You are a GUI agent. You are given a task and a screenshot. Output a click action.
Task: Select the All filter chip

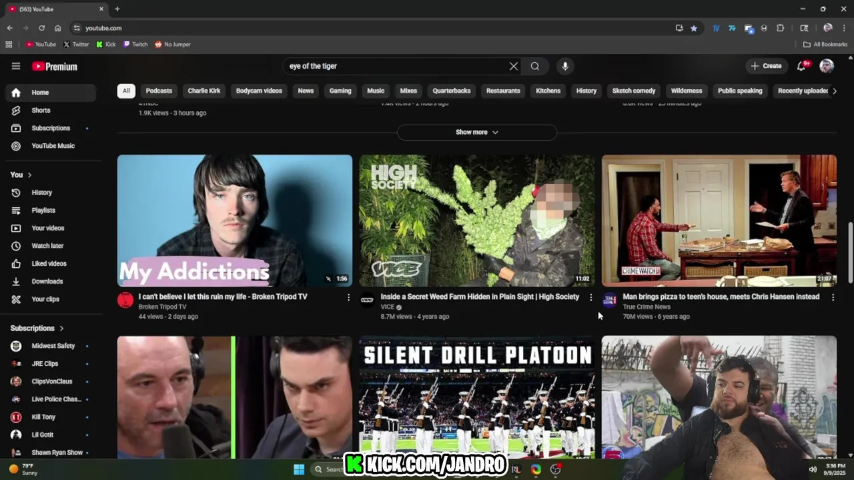coord(126,91)
